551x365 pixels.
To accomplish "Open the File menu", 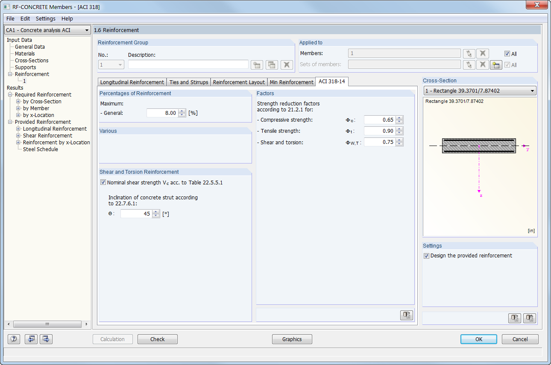I will pos(10,18).
